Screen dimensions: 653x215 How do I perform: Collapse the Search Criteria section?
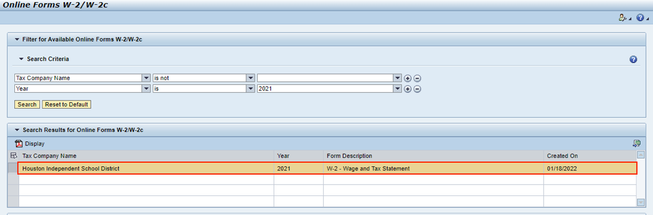pyautogui.click(x=21, y=59)
